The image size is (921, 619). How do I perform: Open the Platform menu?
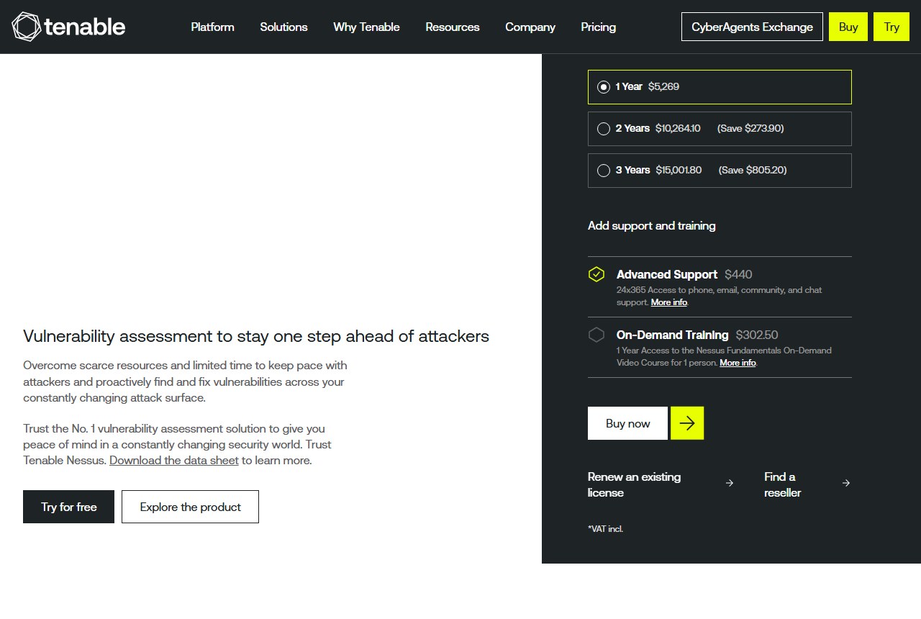(212, 27)
